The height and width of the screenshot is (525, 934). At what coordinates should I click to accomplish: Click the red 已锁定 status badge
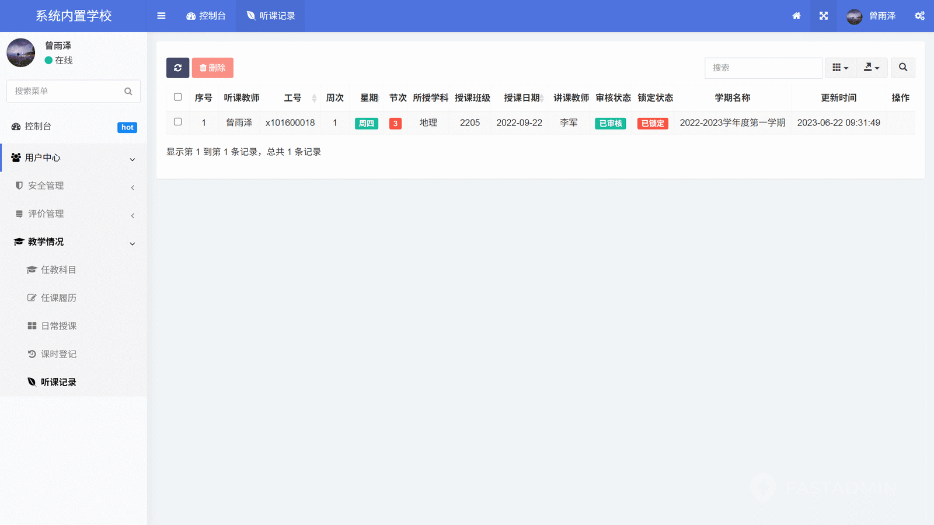tap(653, 123)
